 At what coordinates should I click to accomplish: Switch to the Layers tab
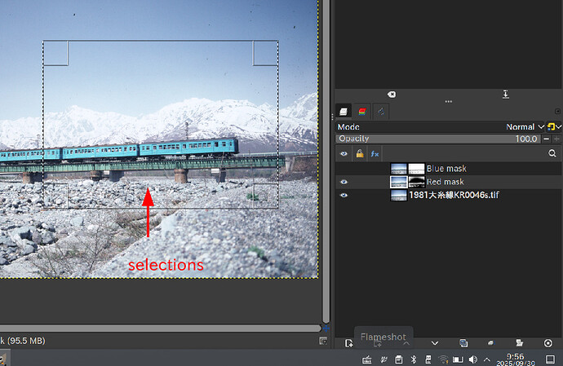click(344, 111)
